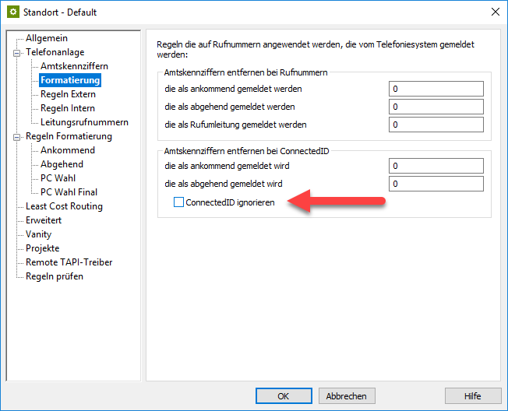The width and height of the screenshot is (508, 411).
Task: Click the OK button
Action: (x=283, y=395)
